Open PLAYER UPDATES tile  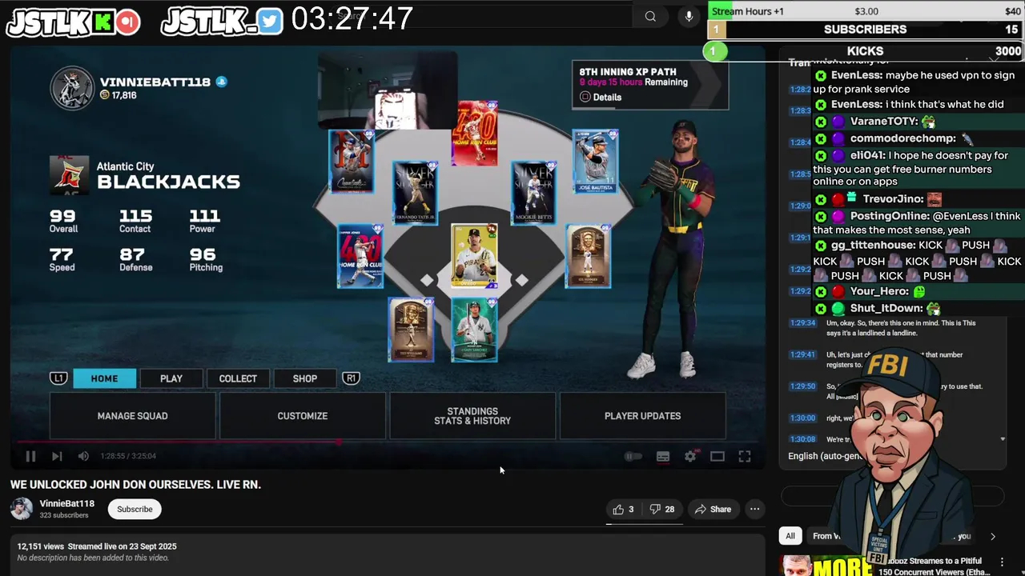tap(642, 416)
